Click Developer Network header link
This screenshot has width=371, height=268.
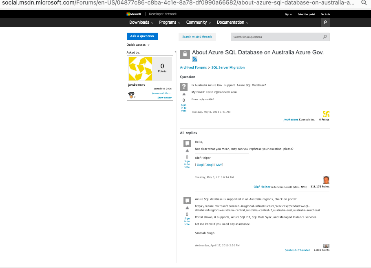coord(163,14)
